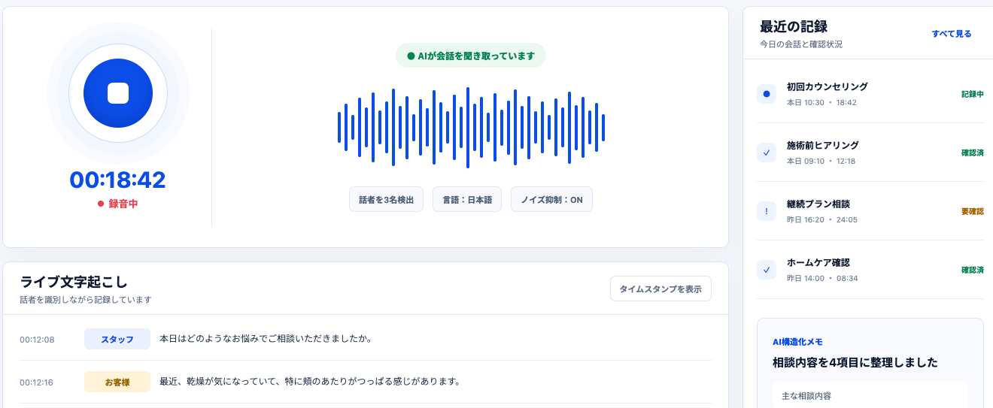
Task: Click the exclamation icon of 継続プラン相談
Action: [x=767, y=211]
